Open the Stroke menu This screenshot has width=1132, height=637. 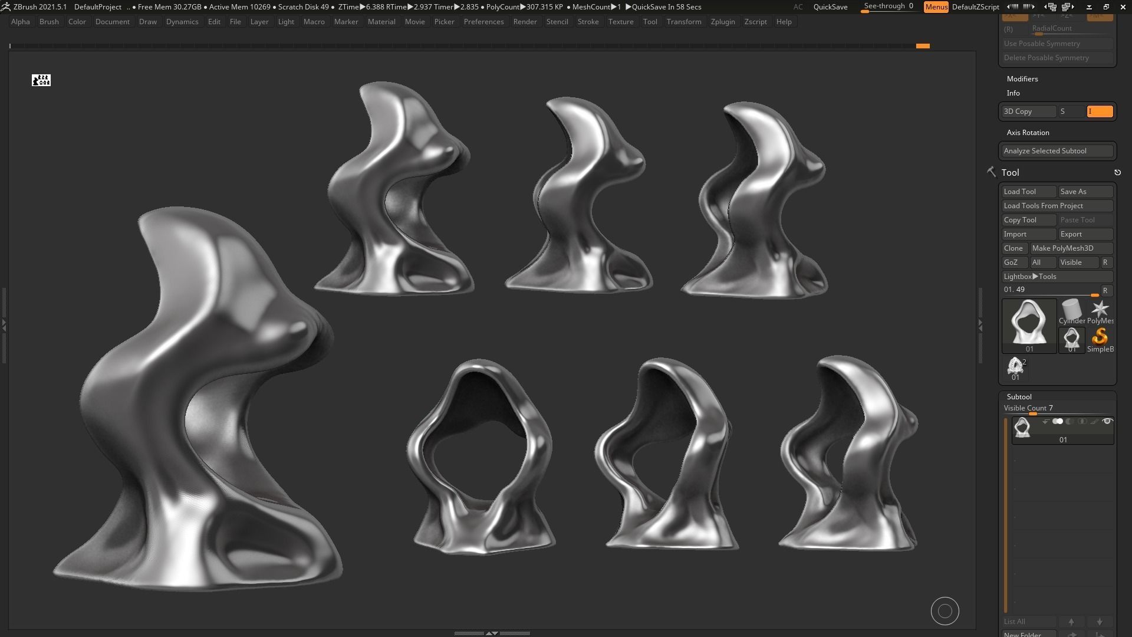coord(588,22)
